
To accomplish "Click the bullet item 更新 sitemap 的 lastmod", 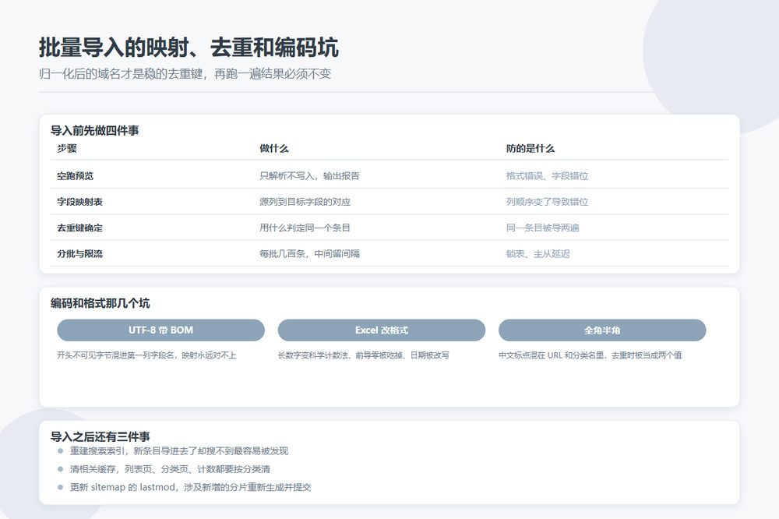I will click(x=190, y=487).
